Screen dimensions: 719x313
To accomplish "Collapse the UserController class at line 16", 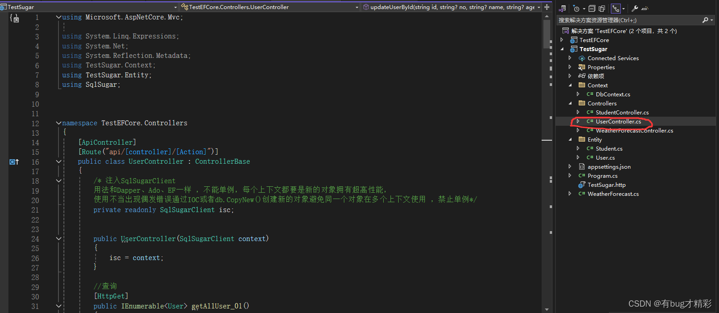I will click(59, 161).
